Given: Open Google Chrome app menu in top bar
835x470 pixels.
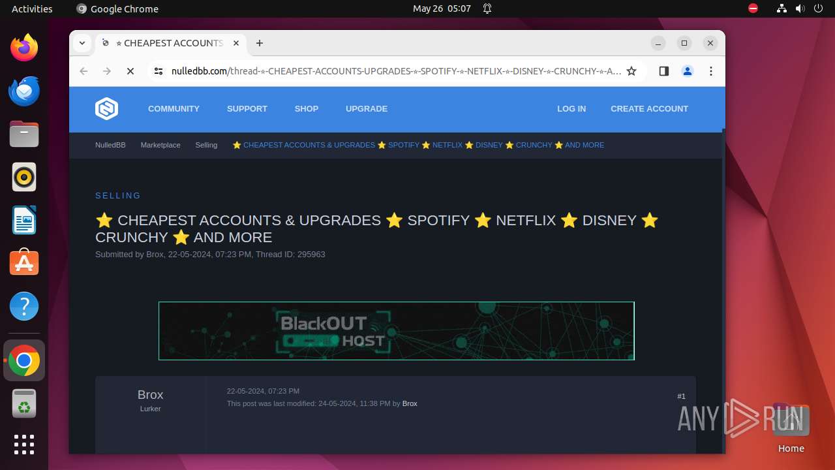Looking at the screenshot, I should click(117, 8).
